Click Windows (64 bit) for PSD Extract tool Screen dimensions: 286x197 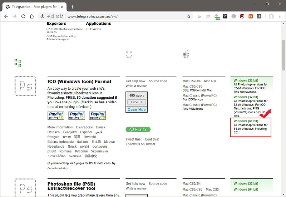(x=246, y=189)
